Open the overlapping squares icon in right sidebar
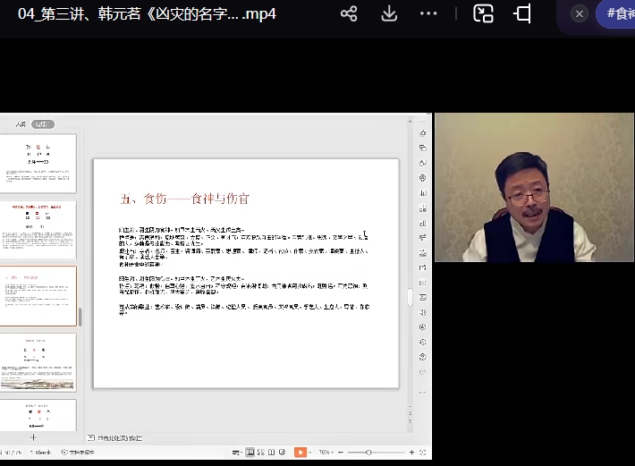Image resolution: width=635 pixels, height=466 pixels. coord(423,148)
